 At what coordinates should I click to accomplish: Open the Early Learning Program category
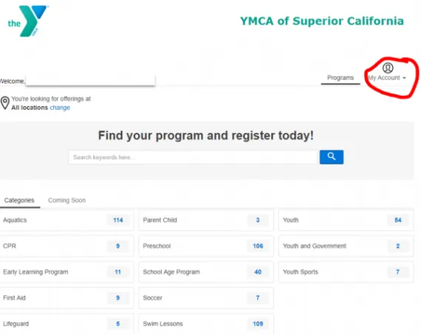pos(66,272)
